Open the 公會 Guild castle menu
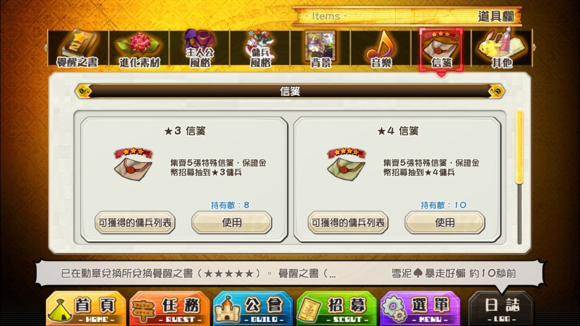The width and height of the screenshot is (580, 326). point(253,309)
